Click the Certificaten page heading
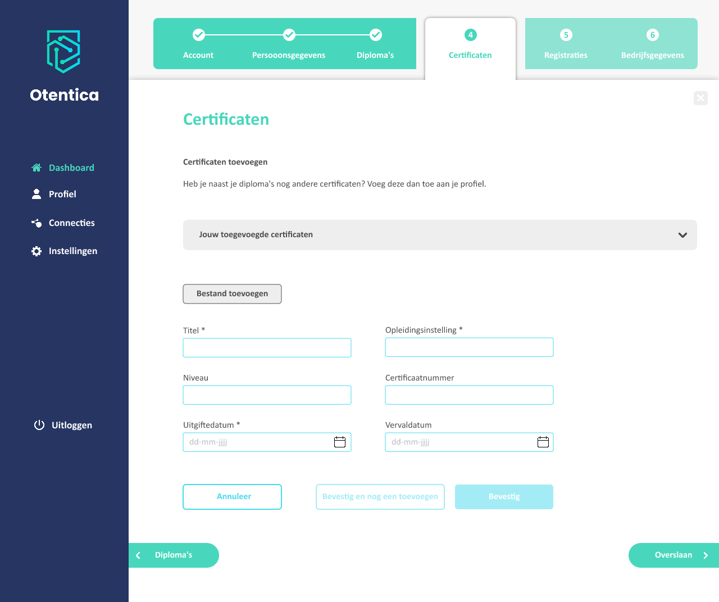 coord(226,119)
